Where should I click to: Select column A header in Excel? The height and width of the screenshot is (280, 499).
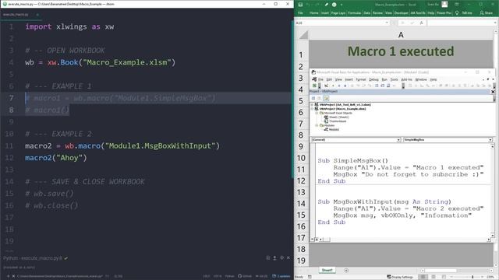pyautogui.click(x=401, y=35)
